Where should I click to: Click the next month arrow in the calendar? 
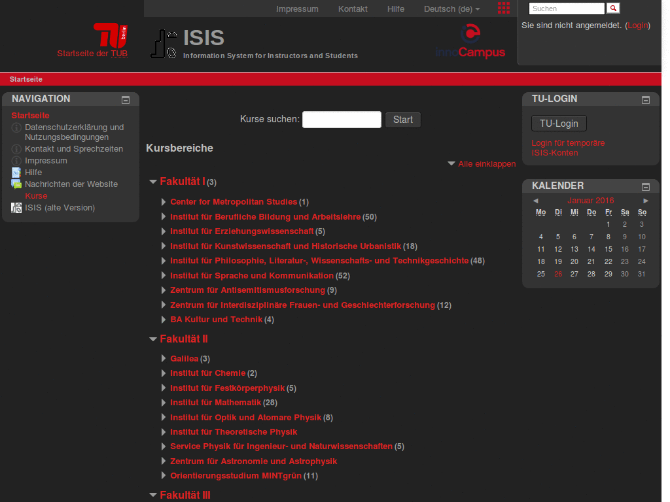click(645, 200)
